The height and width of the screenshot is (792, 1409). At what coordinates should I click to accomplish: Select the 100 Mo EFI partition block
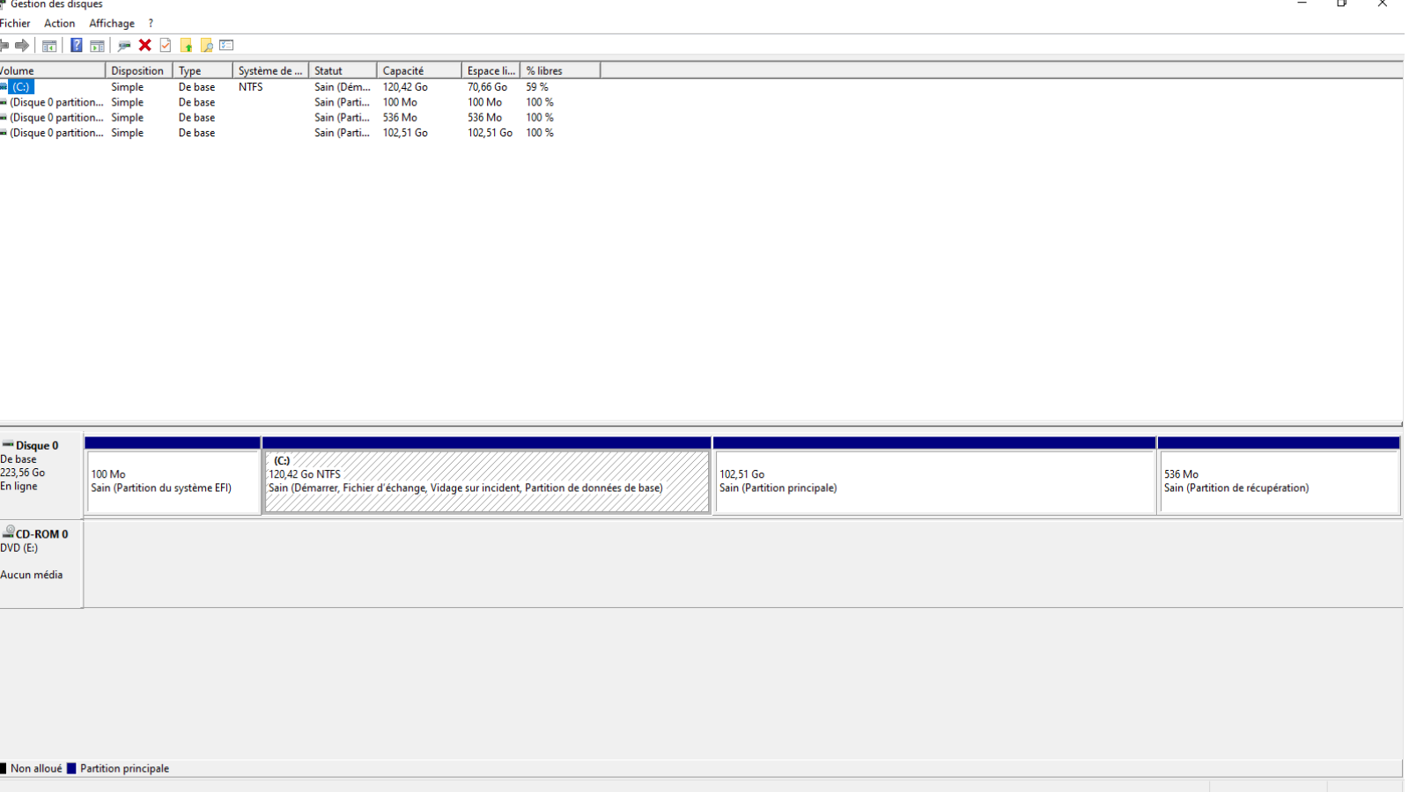[x=173, y=480]
